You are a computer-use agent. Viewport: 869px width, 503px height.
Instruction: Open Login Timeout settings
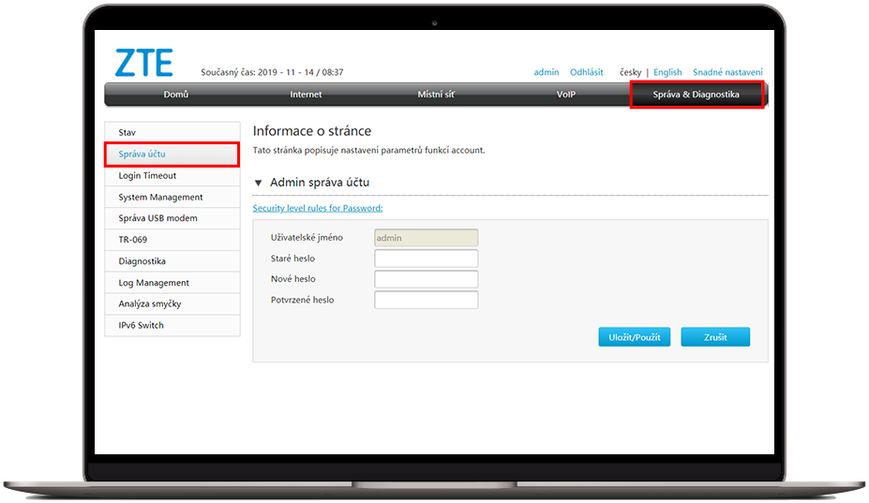[172, 176]
